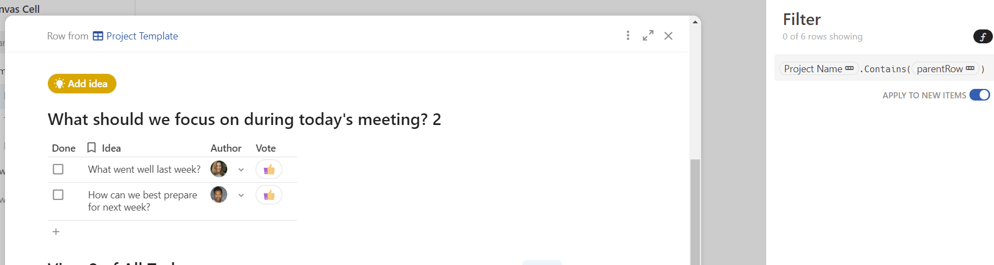Image resolution: width=994 pixels, height=265 pixels.
Task: Thumbs-up vote for 'What went well last week?'
Action: tap(269, 169)
